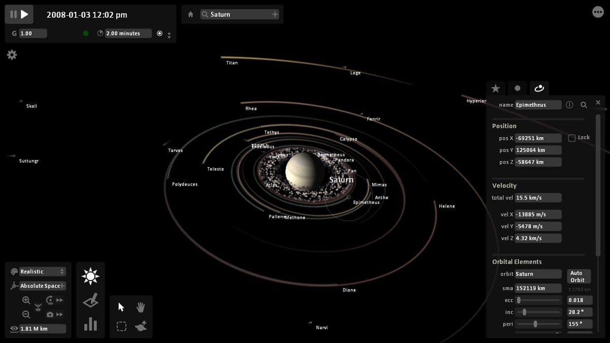Expand options next to camera icon
This screenshot has height=343, width=610.
tap(59, 315)
